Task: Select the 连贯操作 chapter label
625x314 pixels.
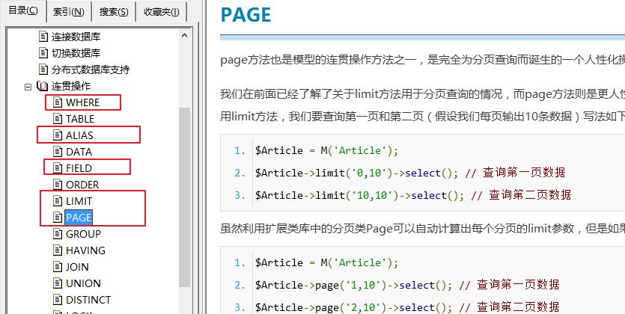Action: click(x=71, y=86)
